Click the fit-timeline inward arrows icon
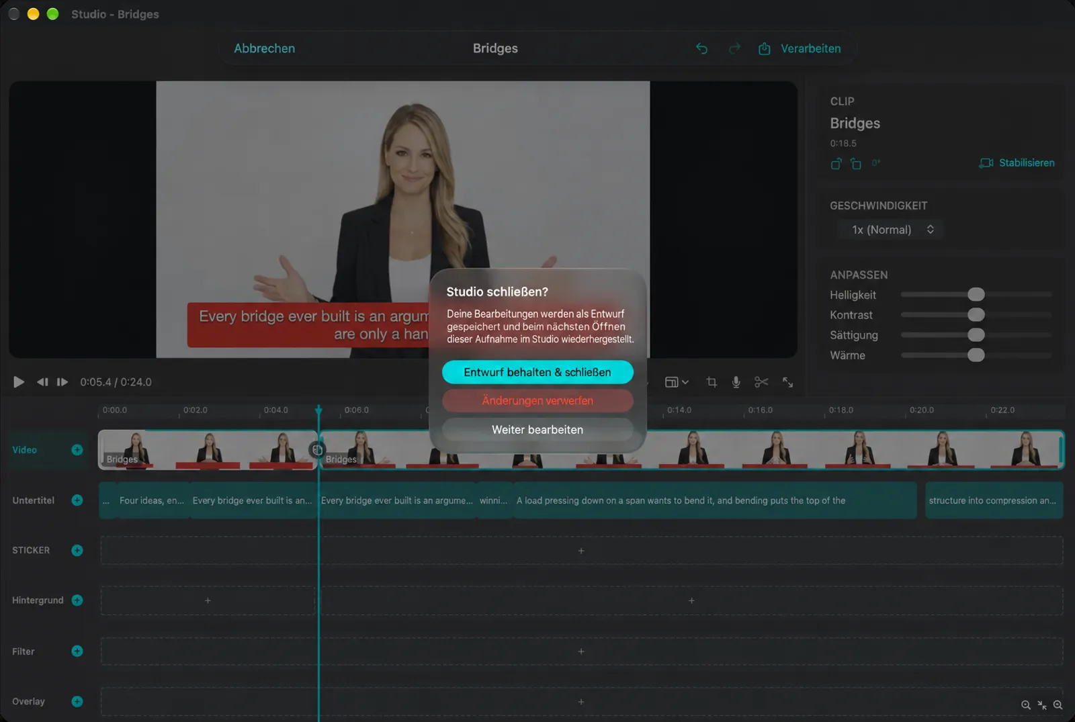 1042,705
